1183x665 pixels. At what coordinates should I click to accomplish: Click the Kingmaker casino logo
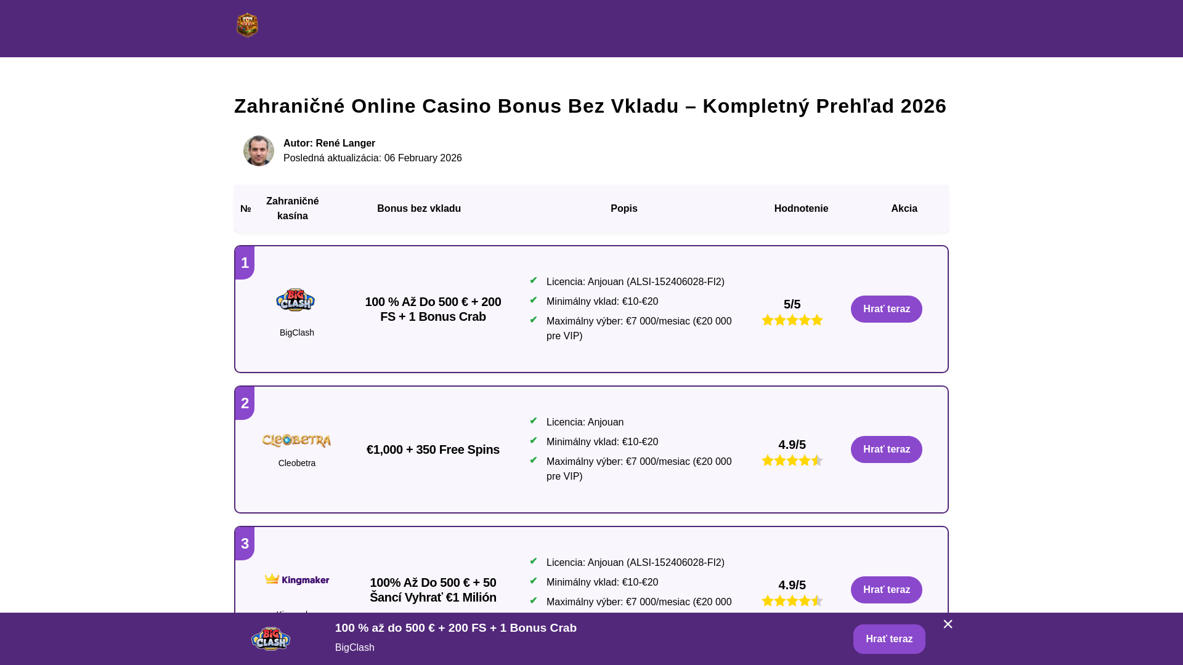coord(297,579)
